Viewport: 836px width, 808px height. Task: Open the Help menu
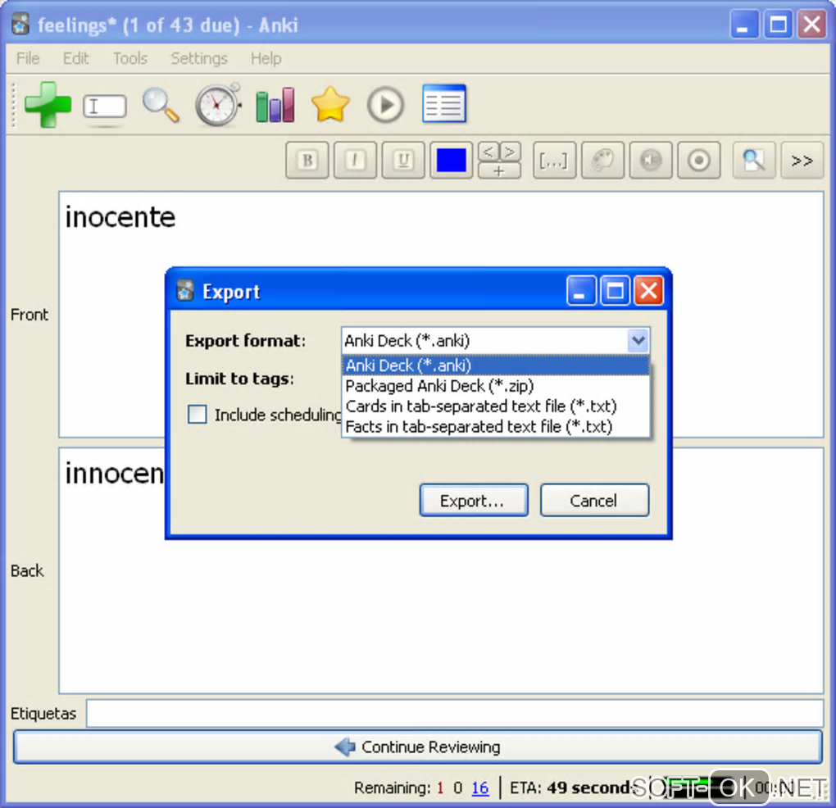(266, 58)
